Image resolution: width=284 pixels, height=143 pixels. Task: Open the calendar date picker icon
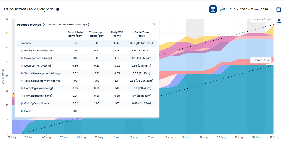pos(278,9)
